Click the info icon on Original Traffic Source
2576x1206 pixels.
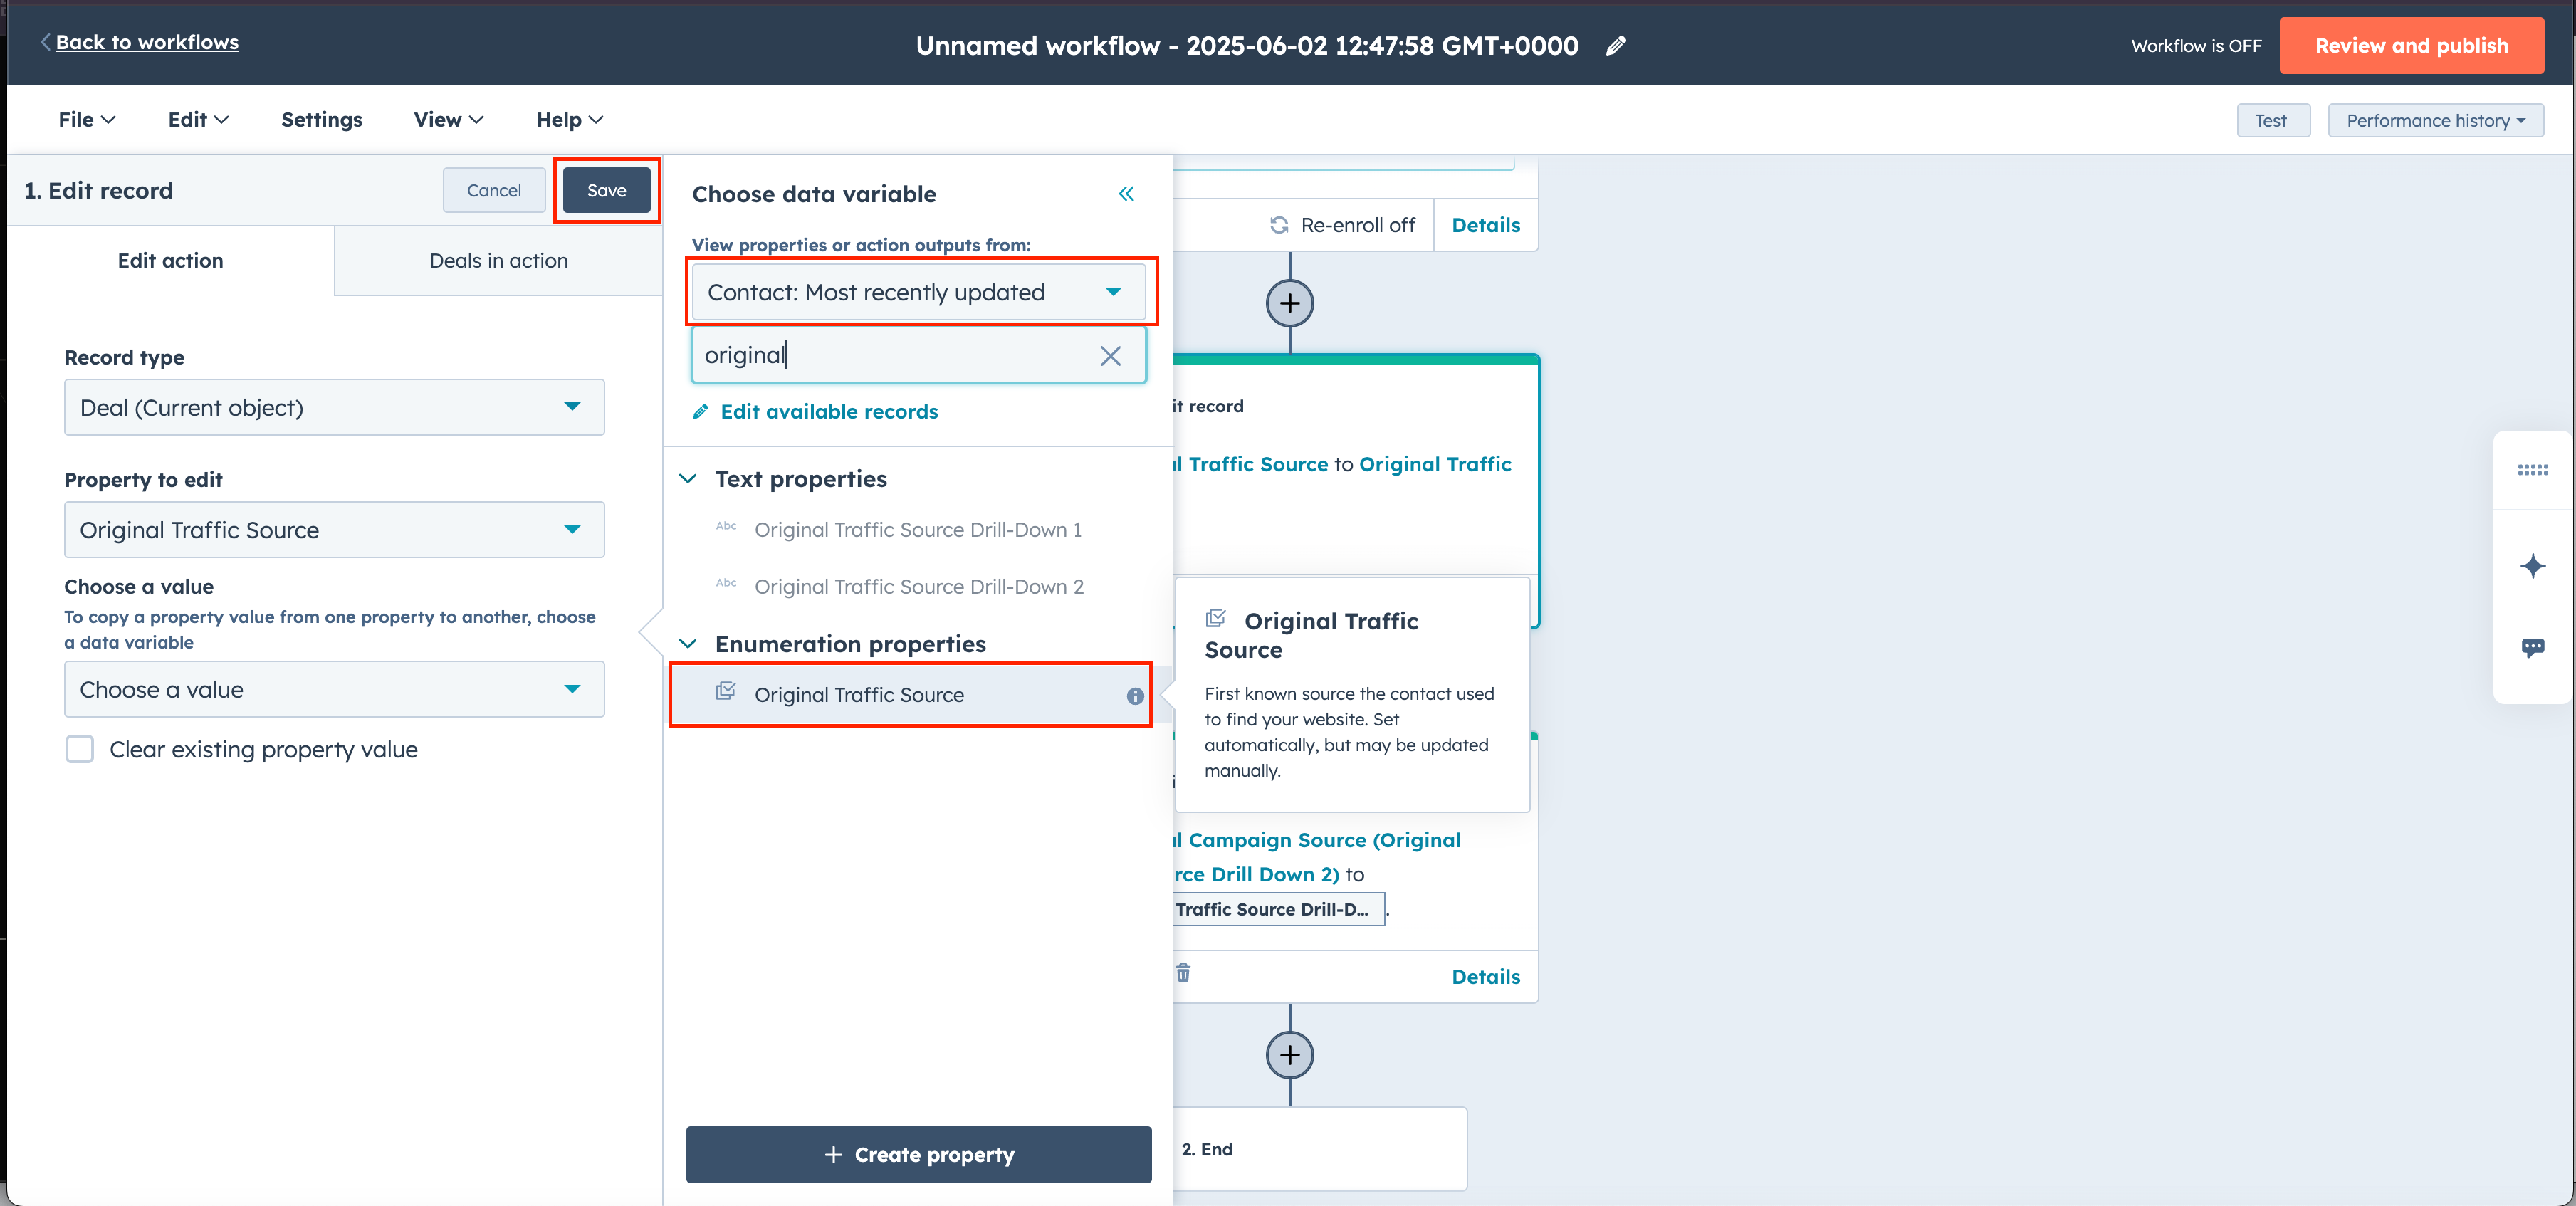[x=1135, y=696]
